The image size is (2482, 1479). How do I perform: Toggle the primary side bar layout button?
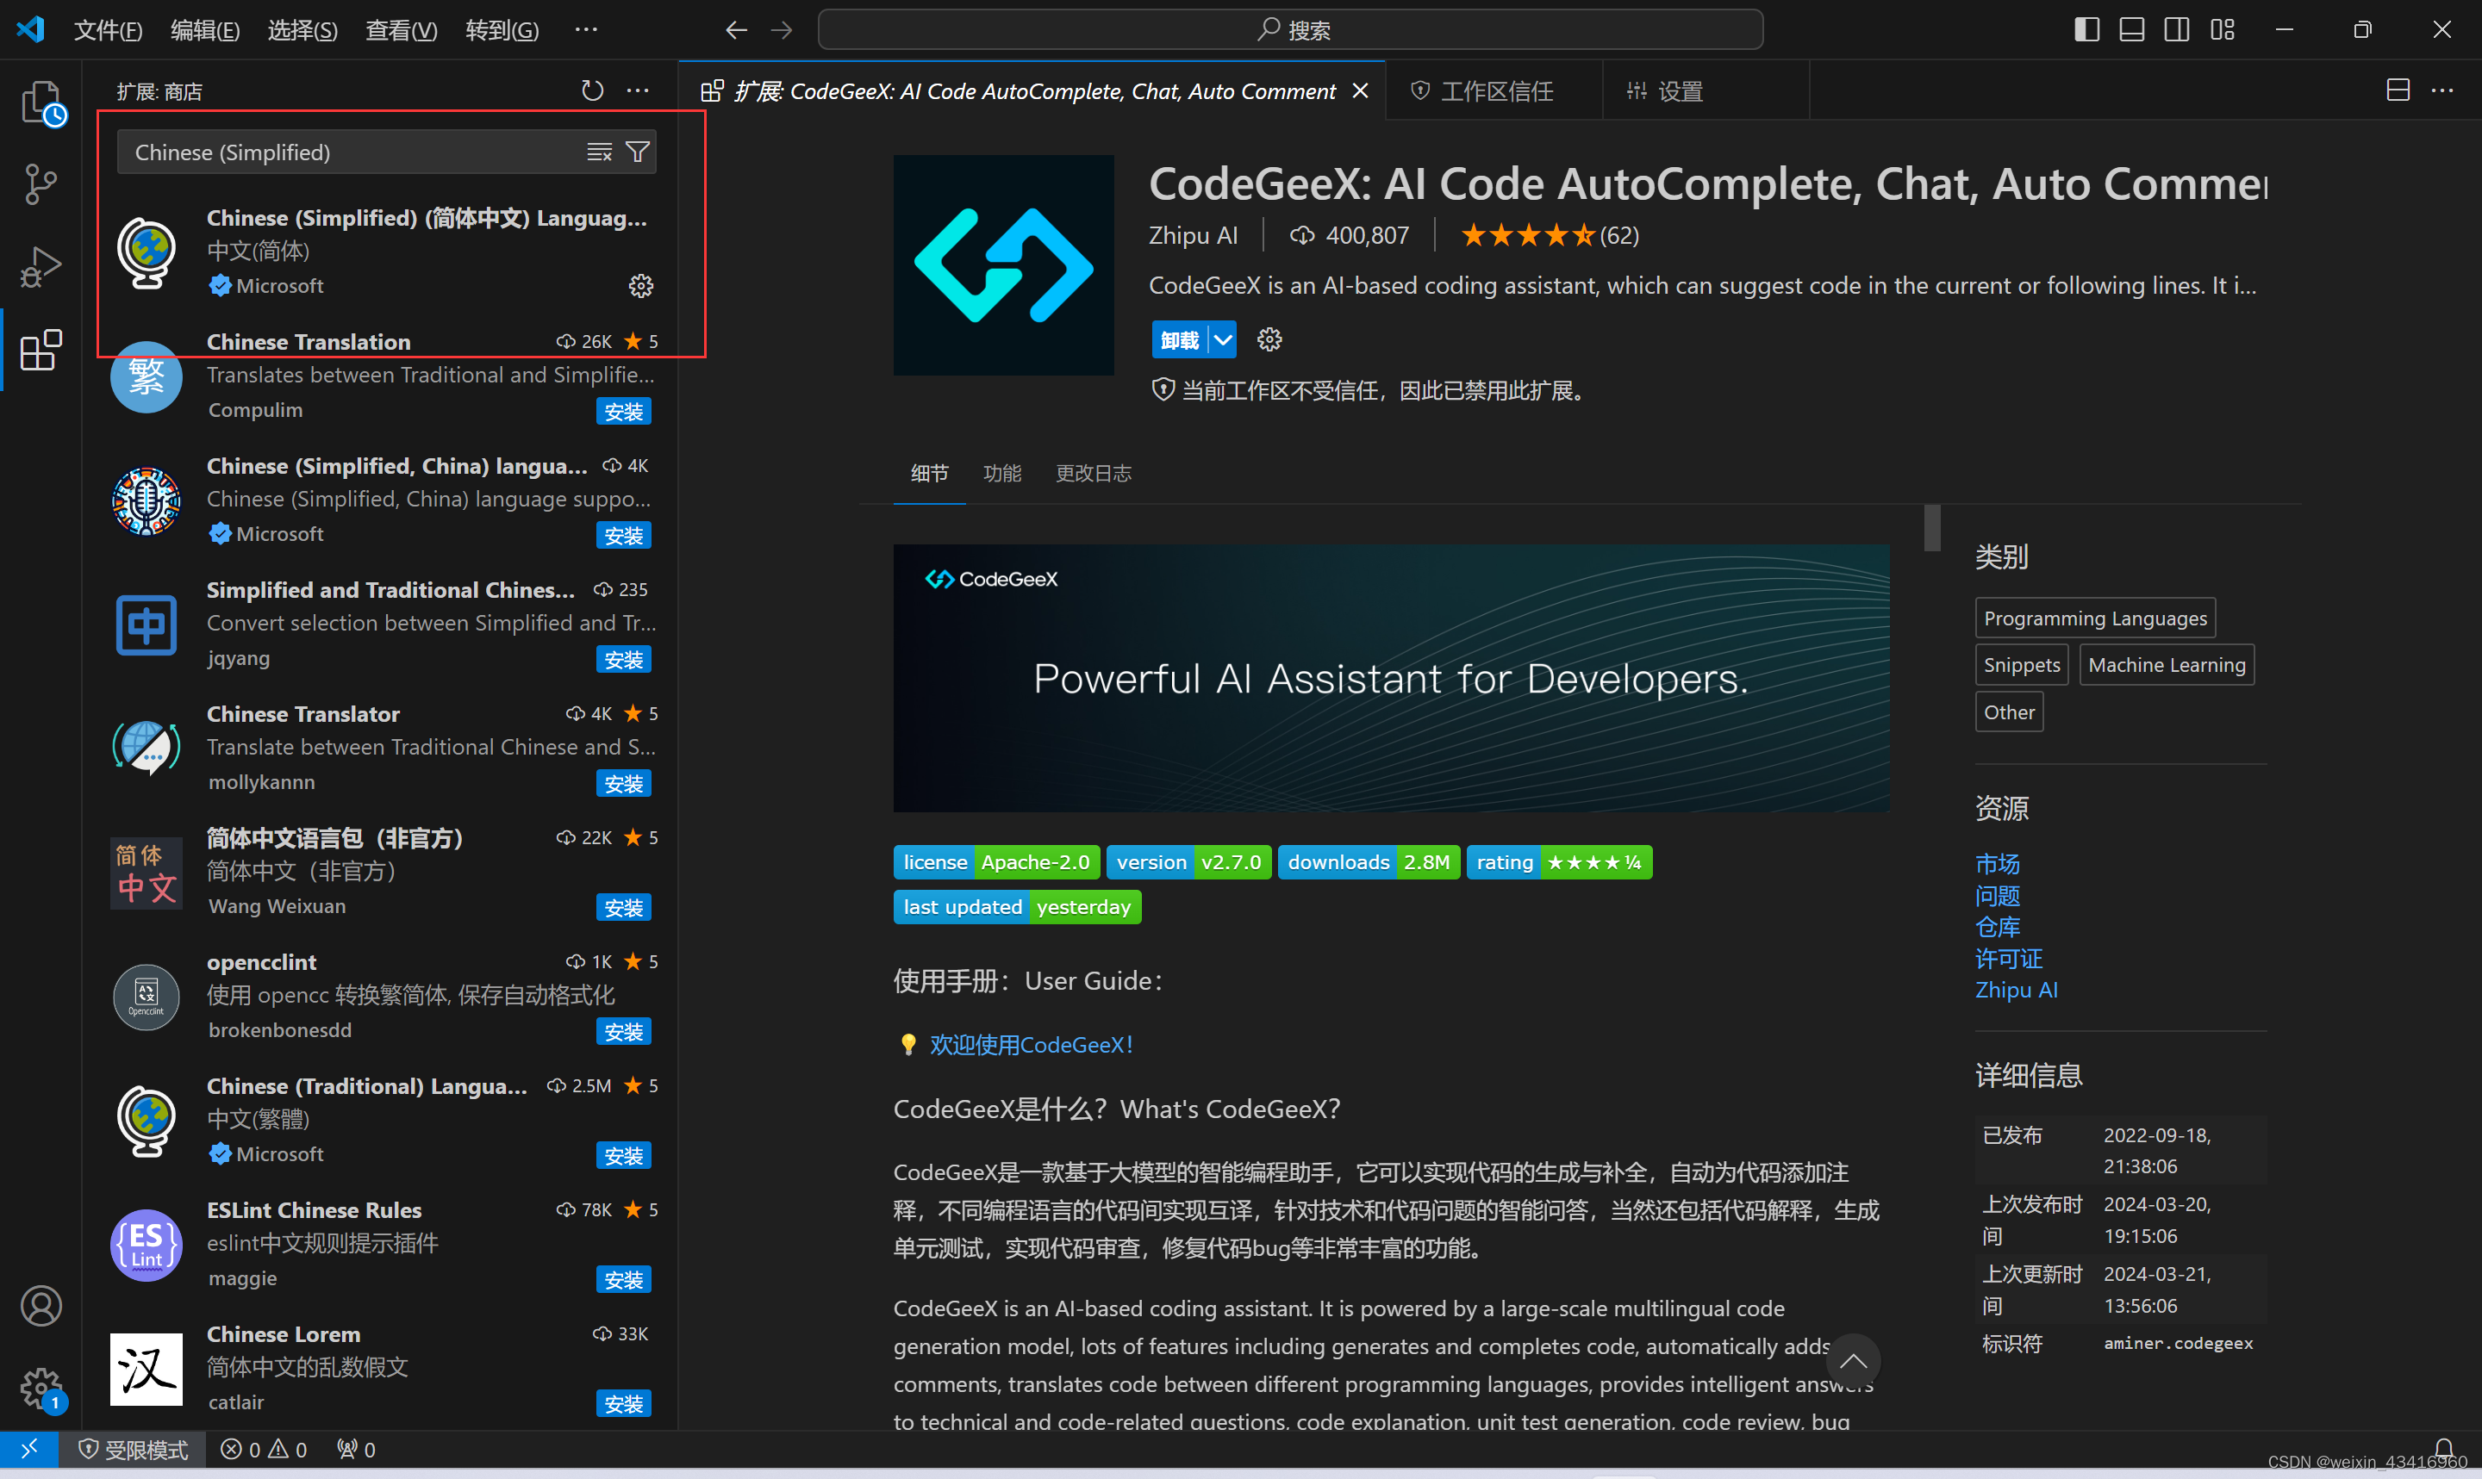[x=2086, y=30]
